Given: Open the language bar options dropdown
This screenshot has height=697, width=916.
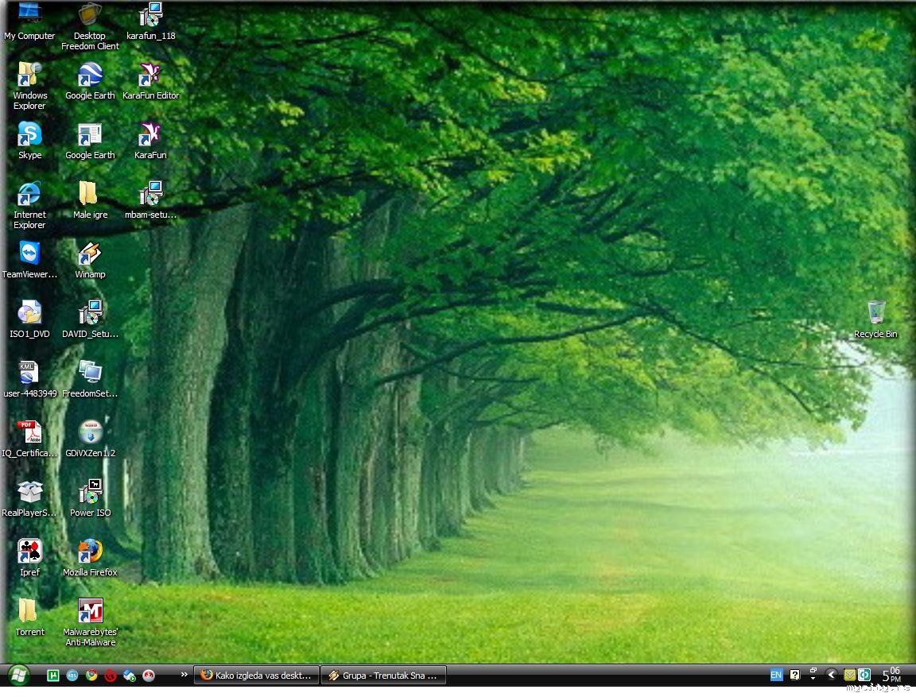Looking at the screenshot, I should click(x=813, y=676).
